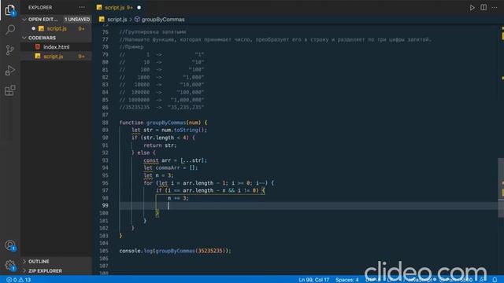The width and height of the screenshot is (504, 283).
Task: Click the function groupByCommas(num) declaration line
Action: point(163,123)
